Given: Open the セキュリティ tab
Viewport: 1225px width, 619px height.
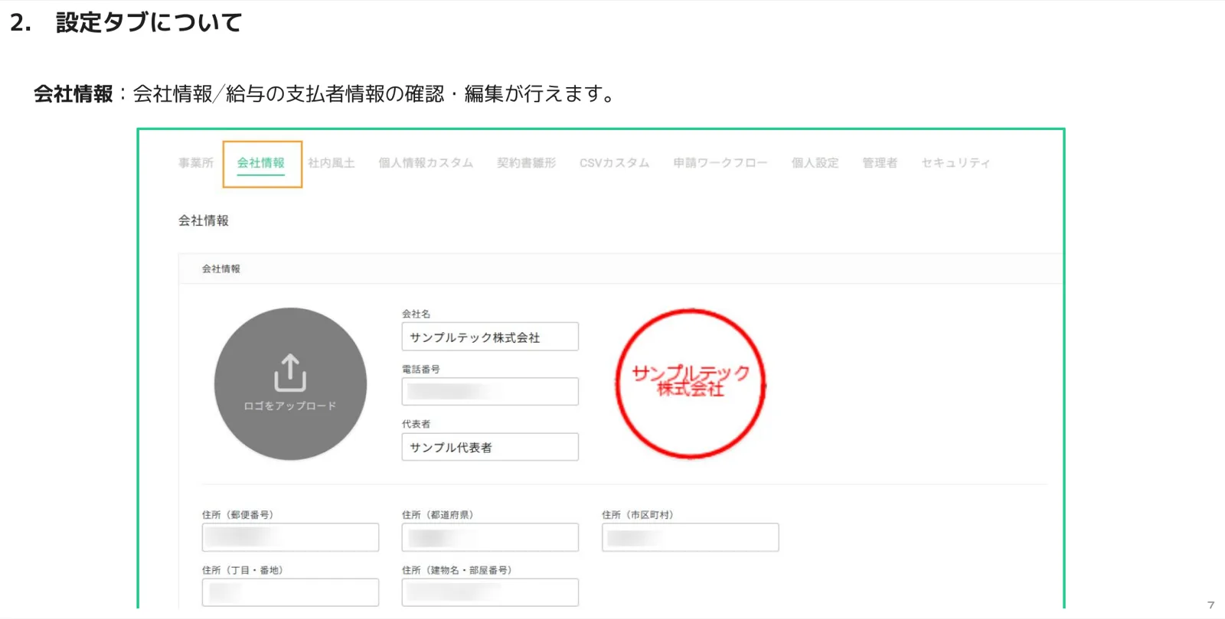Looking at the screenshot, I should point(955,163).
